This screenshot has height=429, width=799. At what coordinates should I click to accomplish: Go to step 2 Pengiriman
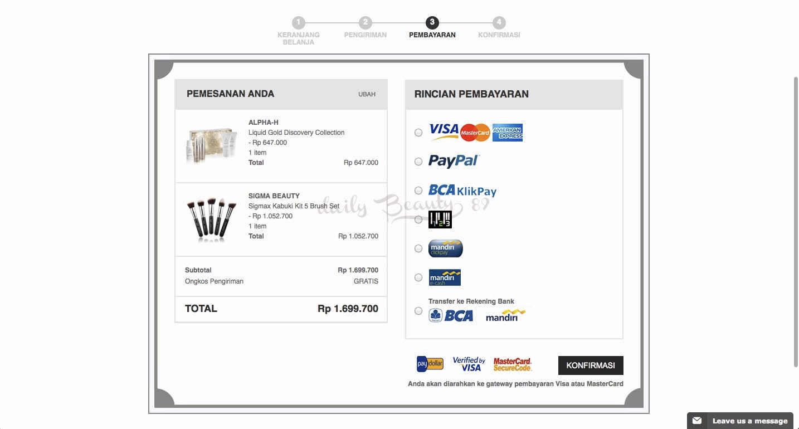click(x=366, y=28)
